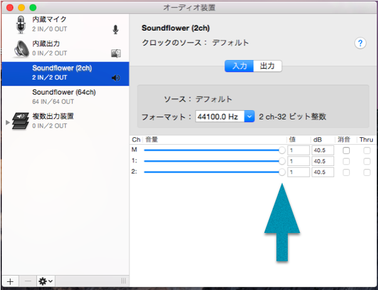Screen dimensions: 378x290
Task: Click the channel 2 volume slider
Action: 214,172
